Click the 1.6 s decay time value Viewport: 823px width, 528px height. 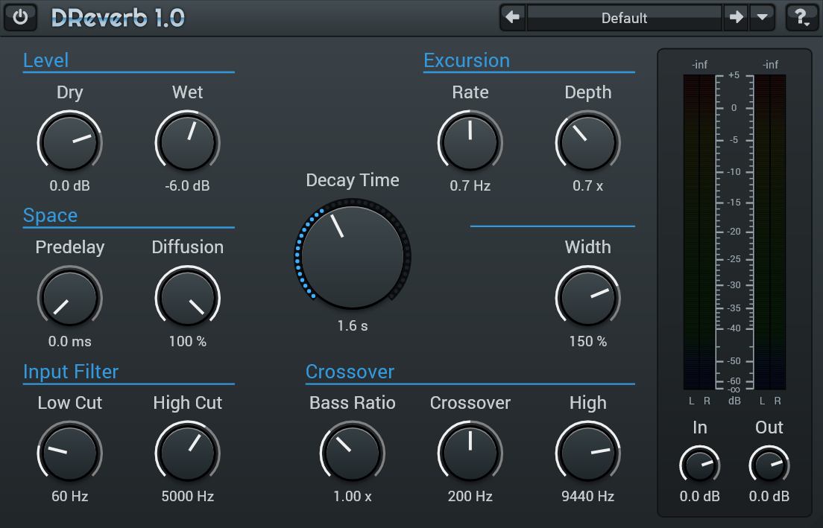(353, 325)
